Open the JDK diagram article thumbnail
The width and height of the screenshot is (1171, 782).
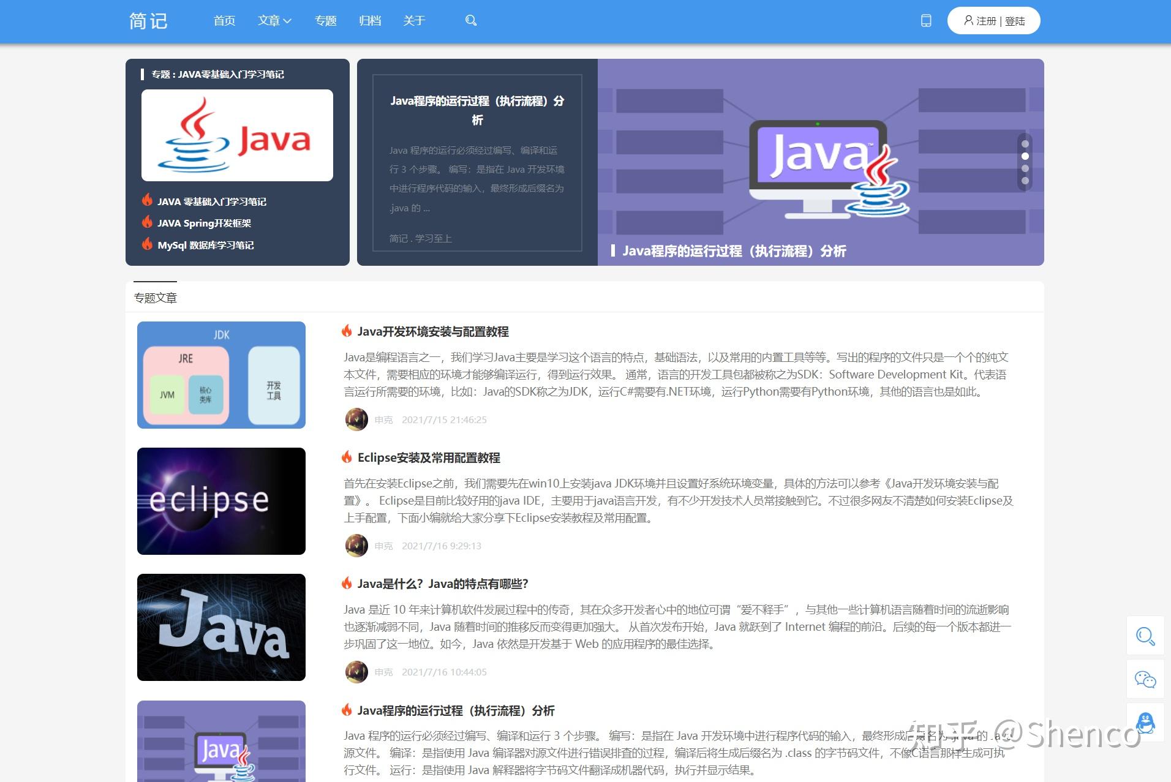click(x=221, y=375)
